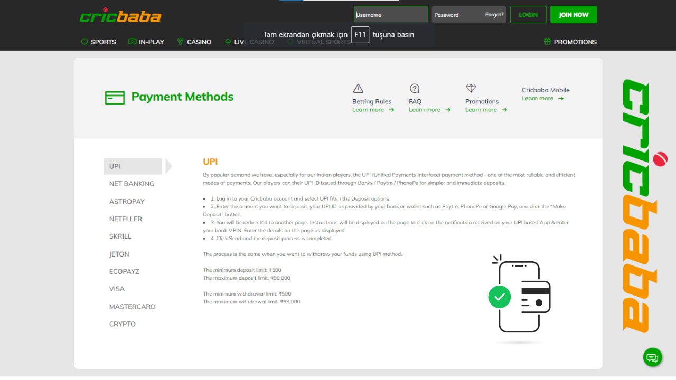Click the trophy icon beside Casino

pyautogui.click(x=181, y=42)
